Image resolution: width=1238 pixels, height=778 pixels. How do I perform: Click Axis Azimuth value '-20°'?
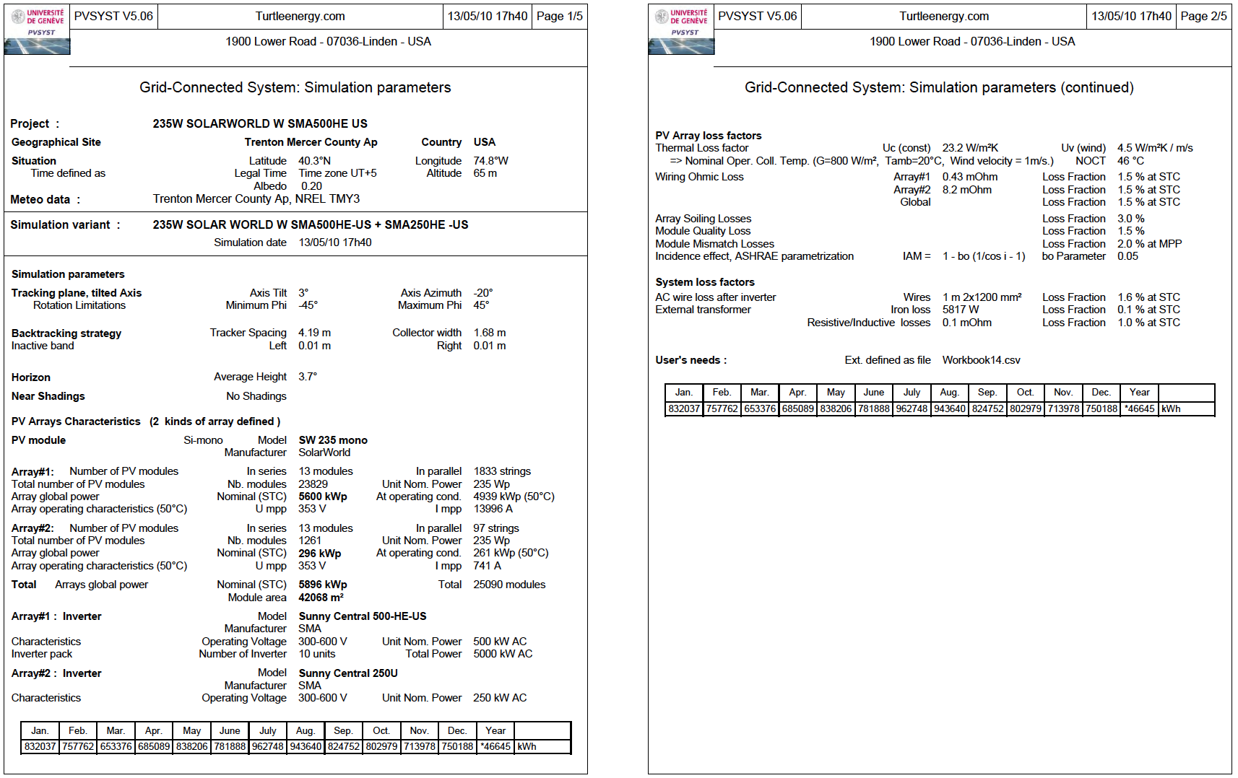click(482, 293)
